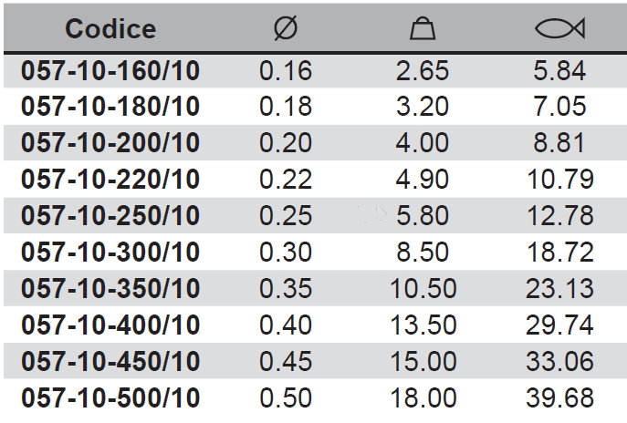Screen dimensions: 627x423
Task: Click the 39.68 value in last row
Action: point(559,398)
